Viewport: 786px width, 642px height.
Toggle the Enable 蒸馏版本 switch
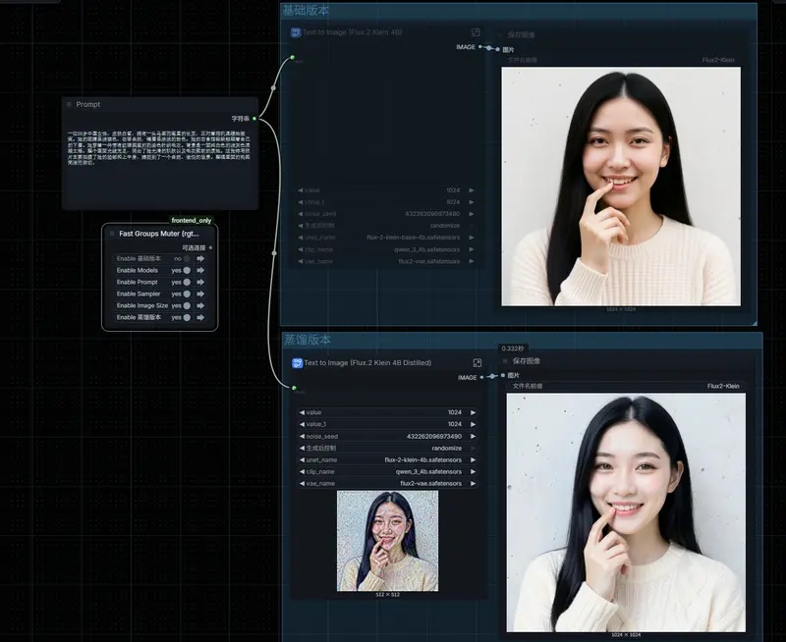[x=187, y=317]
